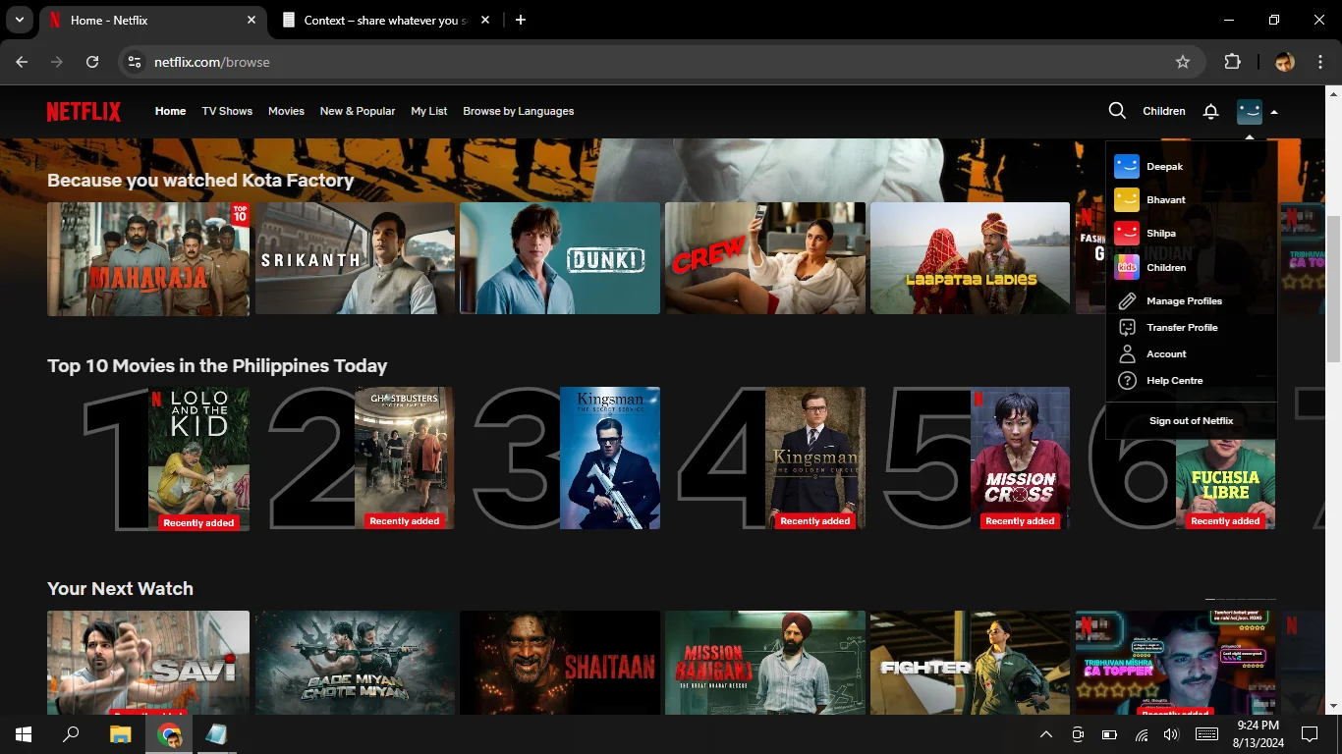Open Dunki movie card

(x=560, y=258)
